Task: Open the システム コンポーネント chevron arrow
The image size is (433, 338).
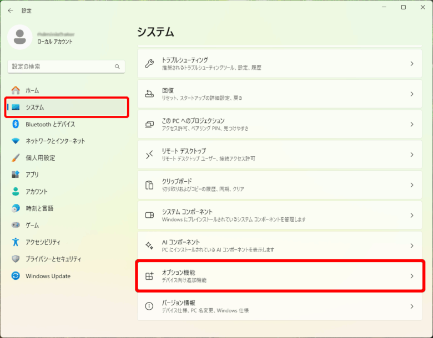Action: pos(412,216)
